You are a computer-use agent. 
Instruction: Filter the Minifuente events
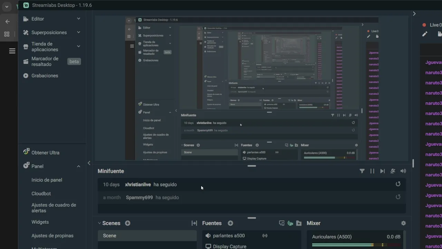click(362, 171)
